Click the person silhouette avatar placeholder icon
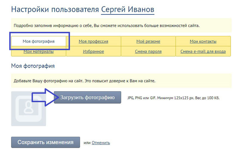Image resolution: width=239 pixels, height=155 pixels. coord(28,108)
